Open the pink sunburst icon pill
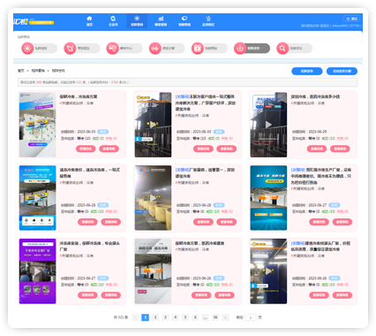 coord(39,49)
